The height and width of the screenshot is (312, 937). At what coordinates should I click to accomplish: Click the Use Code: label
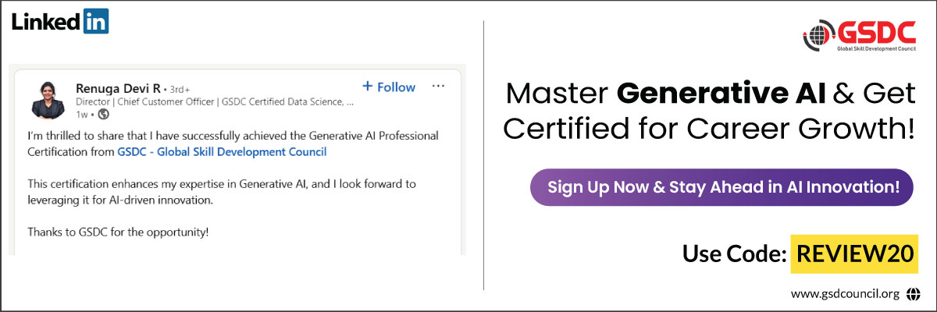(733, 253)
